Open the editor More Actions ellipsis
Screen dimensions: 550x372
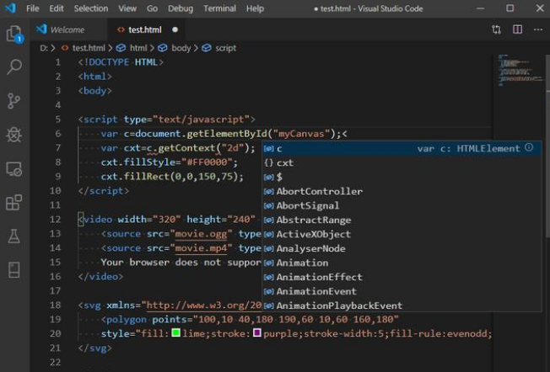tap(537, 29)
